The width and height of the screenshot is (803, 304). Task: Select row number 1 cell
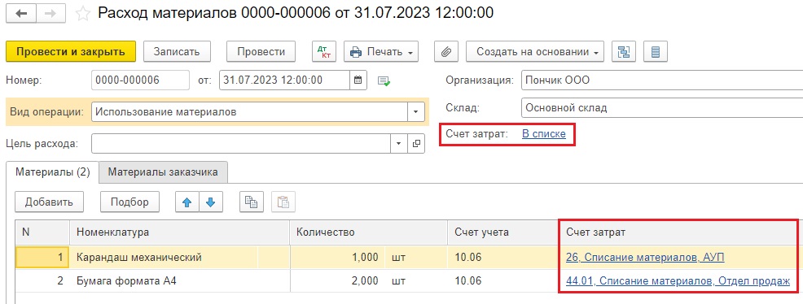[42, 258]
